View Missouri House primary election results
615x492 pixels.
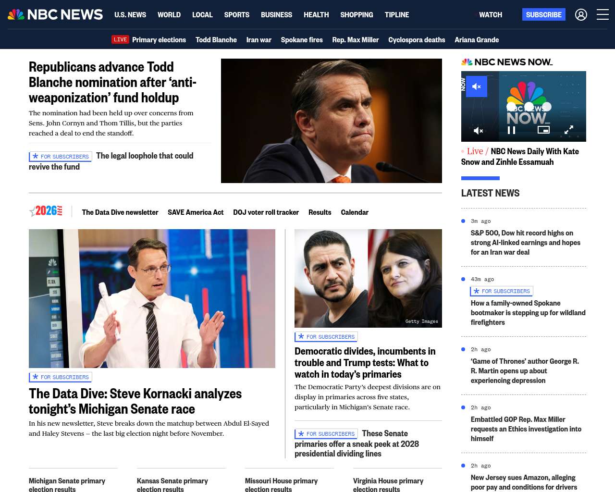click(282, 485)
